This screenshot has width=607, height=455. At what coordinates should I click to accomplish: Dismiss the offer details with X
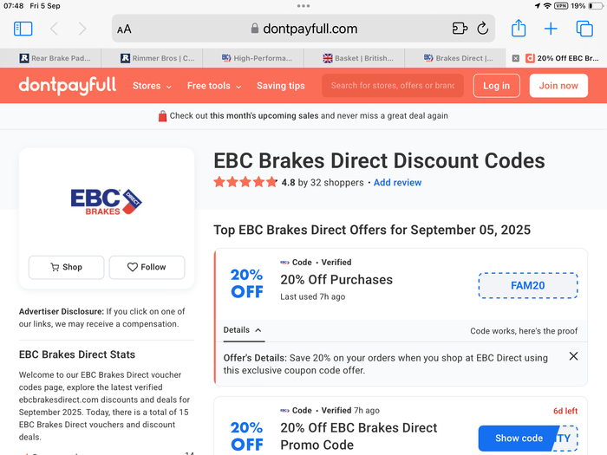573,356
